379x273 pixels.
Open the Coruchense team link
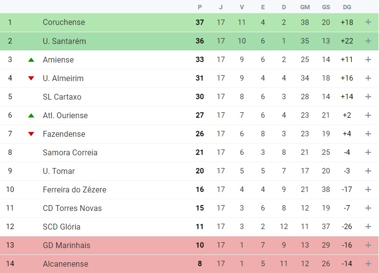[64, 22]
